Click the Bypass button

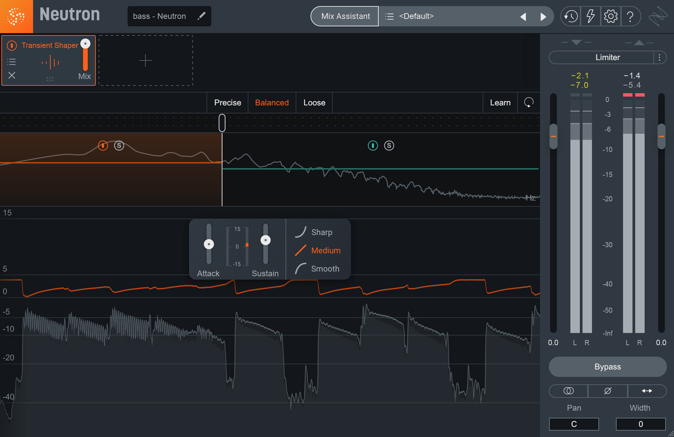[x=608, y=367]
